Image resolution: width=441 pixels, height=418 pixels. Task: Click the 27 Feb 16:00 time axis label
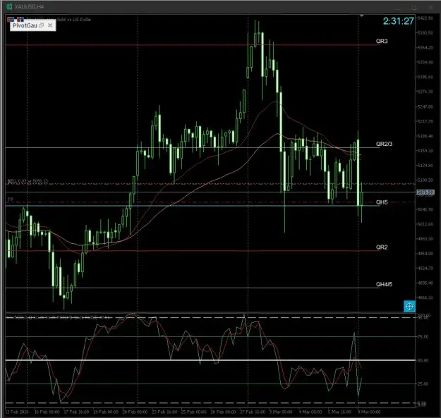(x=253, y=412)
